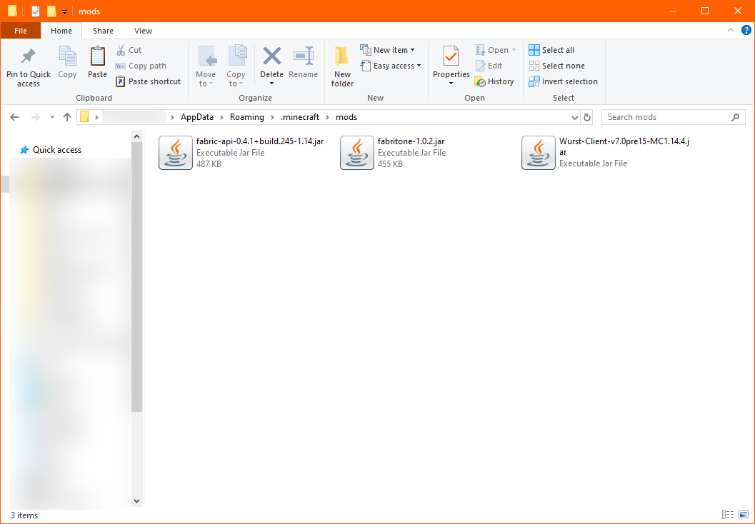Click breadcrumb arrow after AppData
This screenshot has height=524, width=755.
click(x=221, y=117)
